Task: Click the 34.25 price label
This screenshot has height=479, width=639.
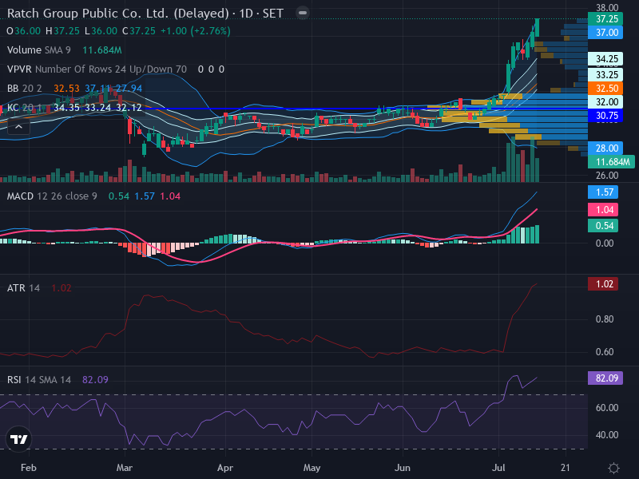Action: point(605,59)
